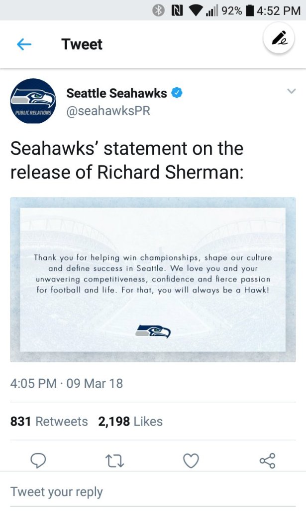Open the Seattle Seahawks profile avatar
The image size is (306, 511).
pos(33,101)
